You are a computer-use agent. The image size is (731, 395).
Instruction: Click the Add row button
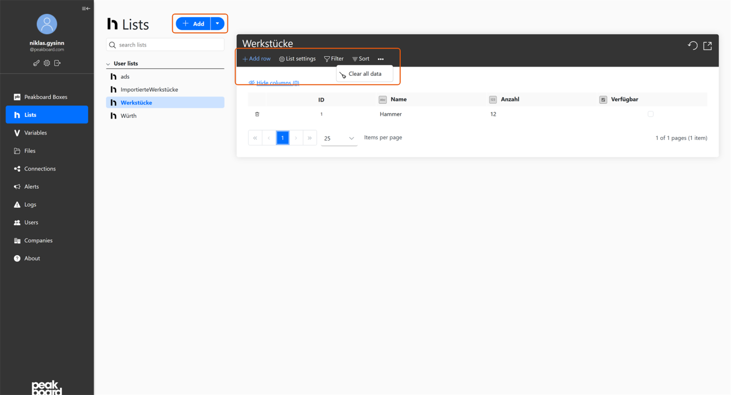[x=257, y=59]
